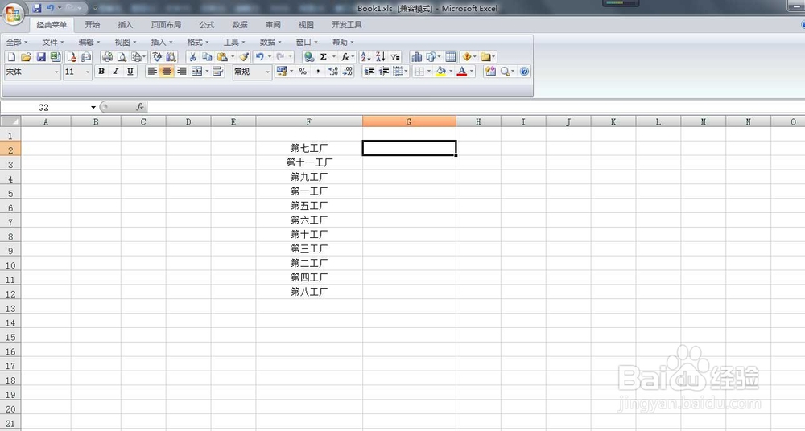805x431 pixels.
Task: Expand the 工具 classic menu
Action: [x=234, y=42]
